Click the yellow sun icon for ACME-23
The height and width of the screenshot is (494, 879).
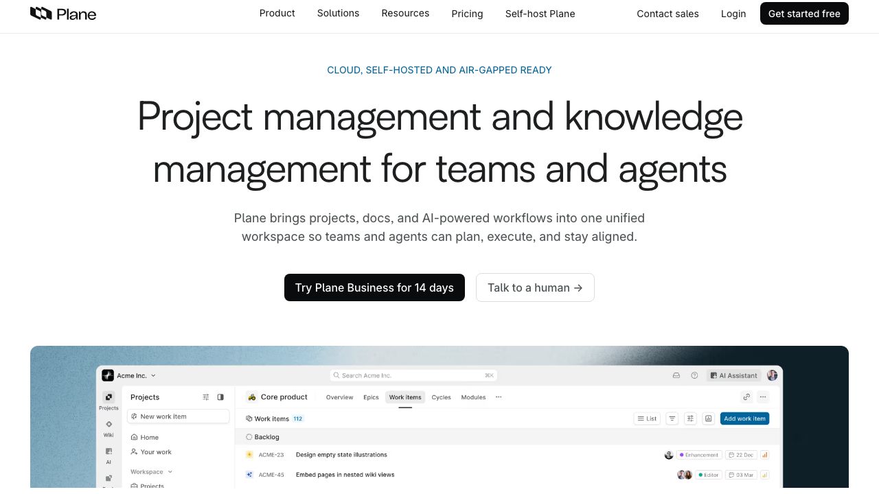[249, 455]
